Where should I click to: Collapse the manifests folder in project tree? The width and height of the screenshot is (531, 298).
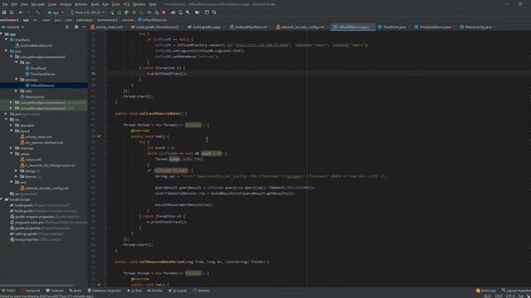click(x=6, y=40)
